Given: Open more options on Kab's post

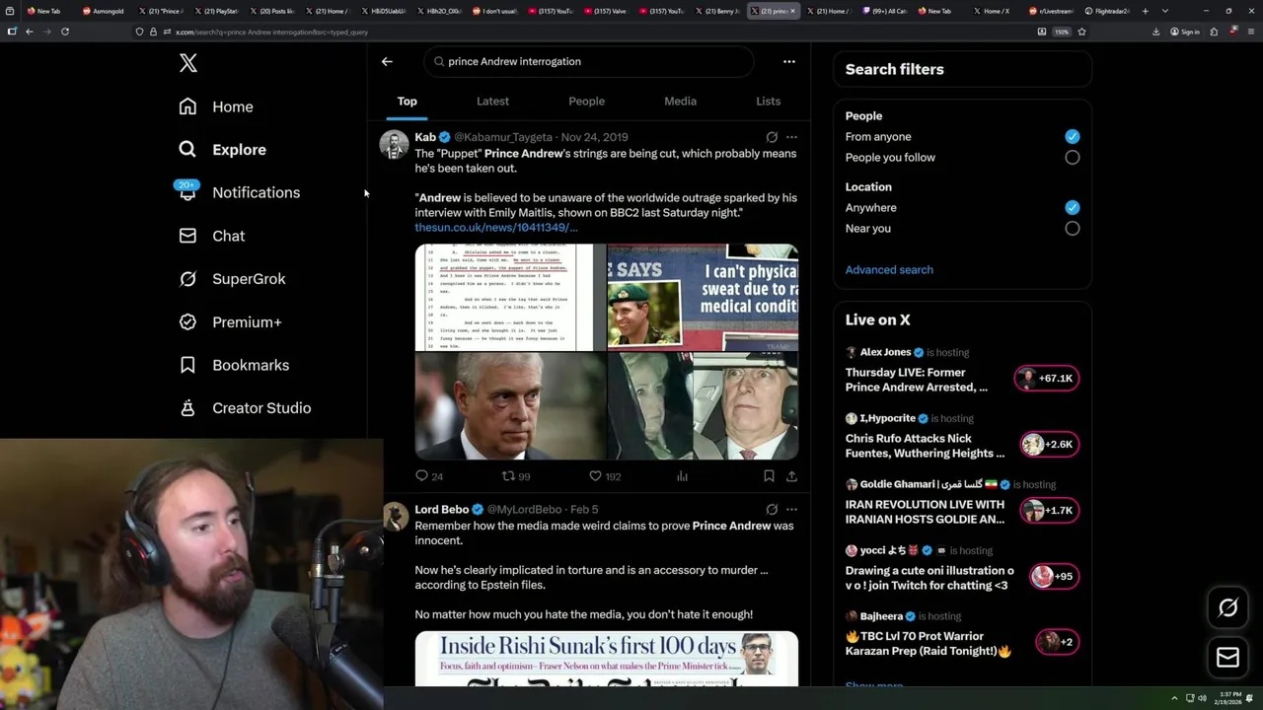Looking at the screenshot, I should tap(791, 137).
